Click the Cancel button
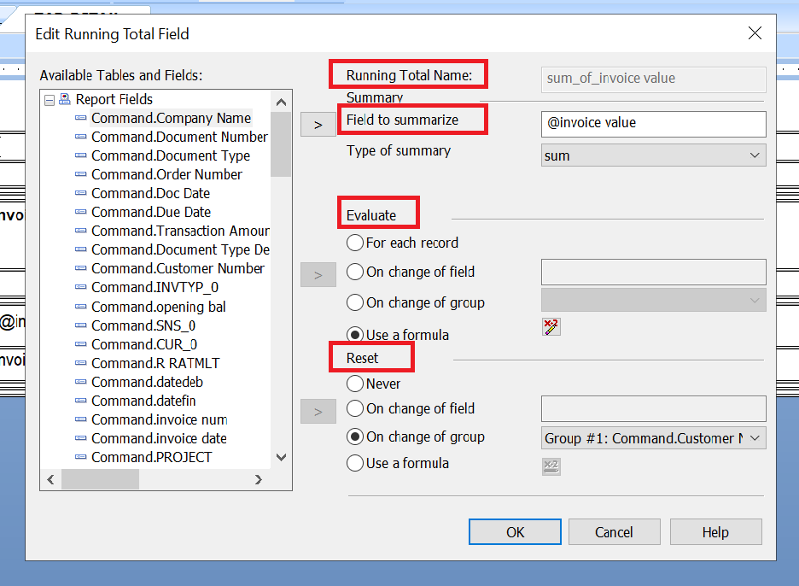799x586 pixels. [614, 532]
